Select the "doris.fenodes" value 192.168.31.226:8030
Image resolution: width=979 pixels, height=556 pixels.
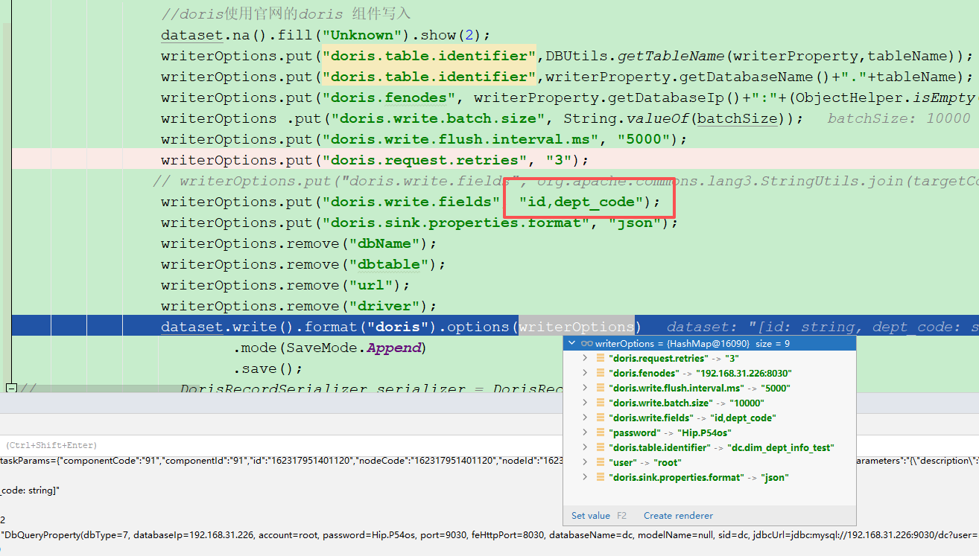coord(744,373)
